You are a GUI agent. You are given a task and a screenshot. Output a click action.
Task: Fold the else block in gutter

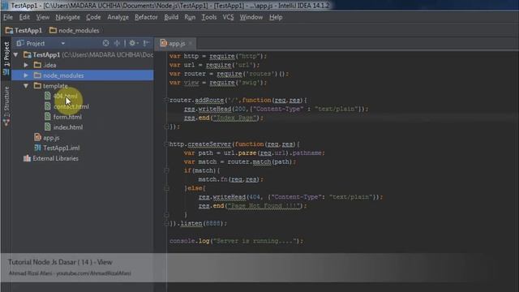tap(166, 188)
